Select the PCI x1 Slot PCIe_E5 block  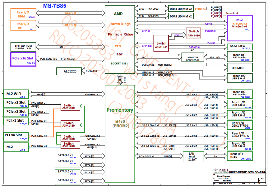pyautogui.click(x=16, y=122)
